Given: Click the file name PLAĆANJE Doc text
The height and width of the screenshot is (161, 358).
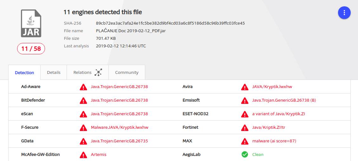Looking at the screenshot, I should coord(131,31).
